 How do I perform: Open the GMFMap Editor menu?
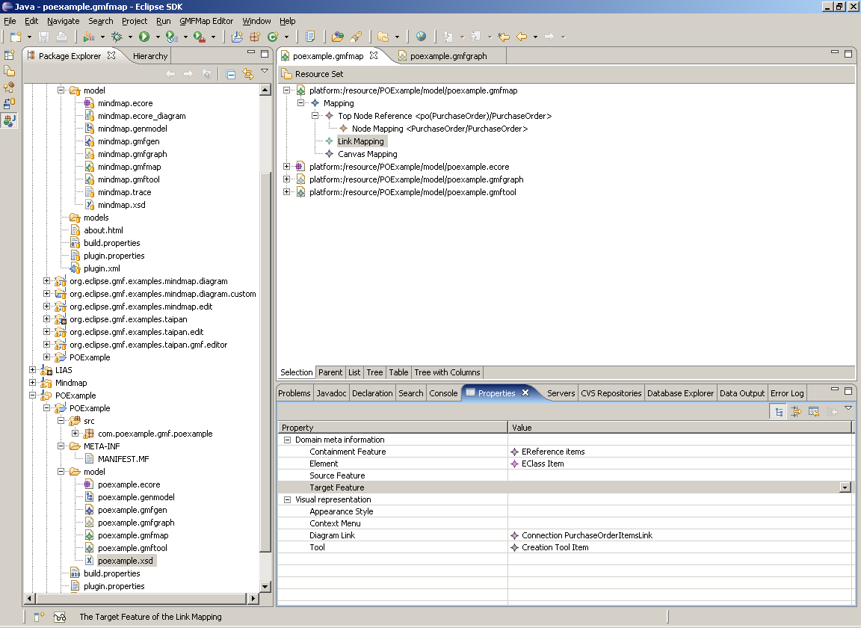[x=206, y=21]
